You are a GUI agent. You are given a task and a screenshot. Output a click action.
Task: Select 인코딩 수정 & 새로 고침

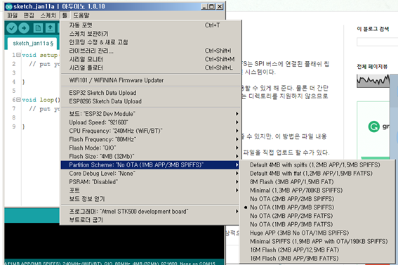pos(151,42)
